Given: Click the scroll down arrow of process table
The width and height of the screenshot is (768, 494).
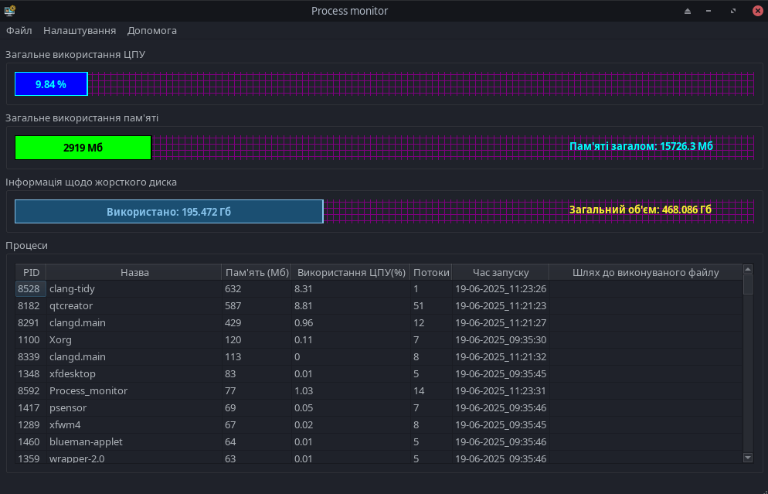Looking at the screenshot, I should click(747, 458).
